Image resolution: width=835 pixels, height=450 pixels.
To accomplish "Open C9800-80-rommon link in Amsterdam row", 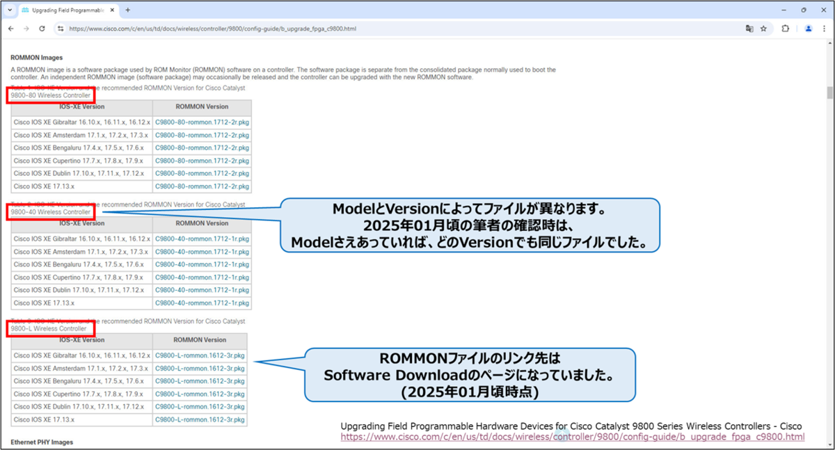I will (202, 135).
